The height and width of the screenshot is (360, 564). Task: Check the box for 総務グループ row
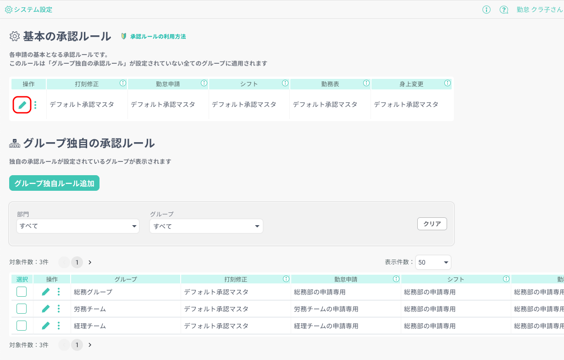(x=22, y=292)
